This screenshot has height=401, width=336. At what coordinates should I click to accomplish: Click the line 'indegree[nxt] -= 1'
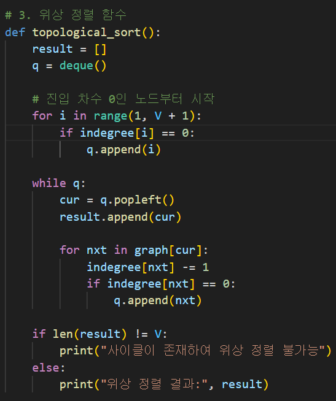pyautogui.click(x=147, y=267)
